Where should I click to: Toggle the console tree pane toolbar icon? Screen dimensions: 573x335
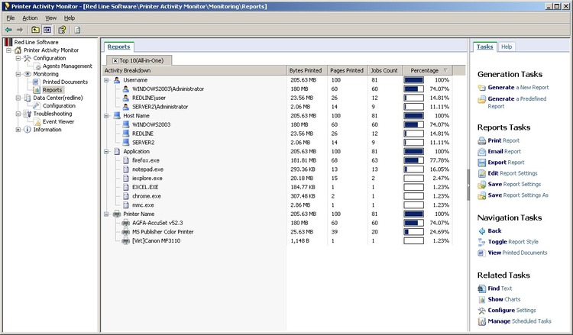[x=47, y=30]
